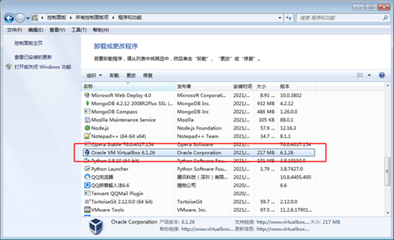Open the 帮助(H) menu
This screenshot has width=394, height=240.
click(x=100, y=30)
